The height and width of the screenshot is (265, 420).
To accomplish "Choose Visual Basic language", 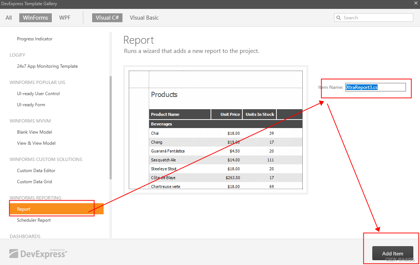I will click(144, 18).
